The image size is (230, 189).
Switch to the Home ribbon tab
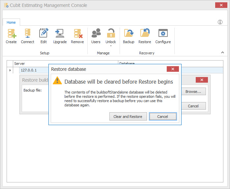pyautogui.click(x=11, y=22)
